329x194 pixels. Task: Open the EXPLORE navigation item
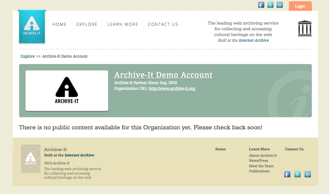tap(87, 25)
